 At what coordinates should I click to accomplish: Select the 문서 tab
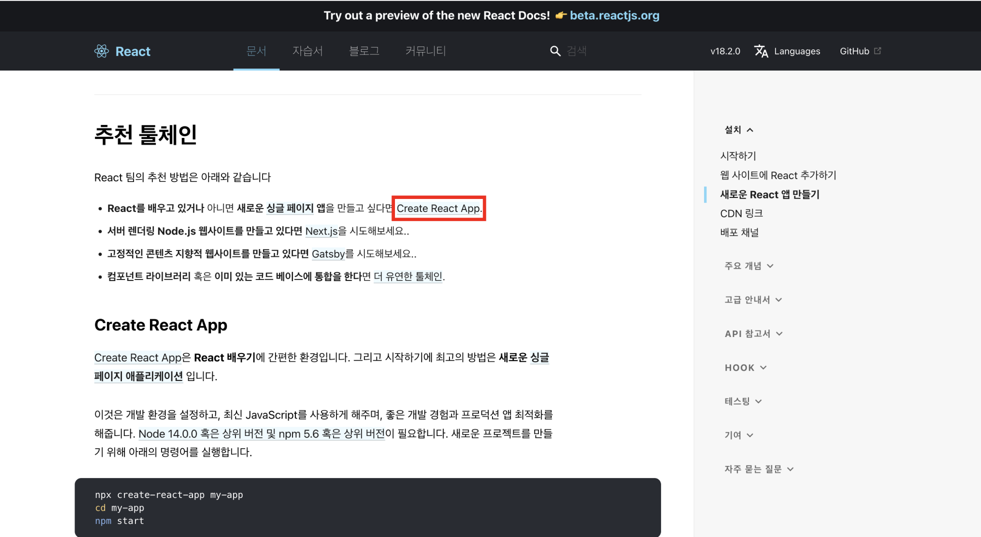[x=256, y=50]
